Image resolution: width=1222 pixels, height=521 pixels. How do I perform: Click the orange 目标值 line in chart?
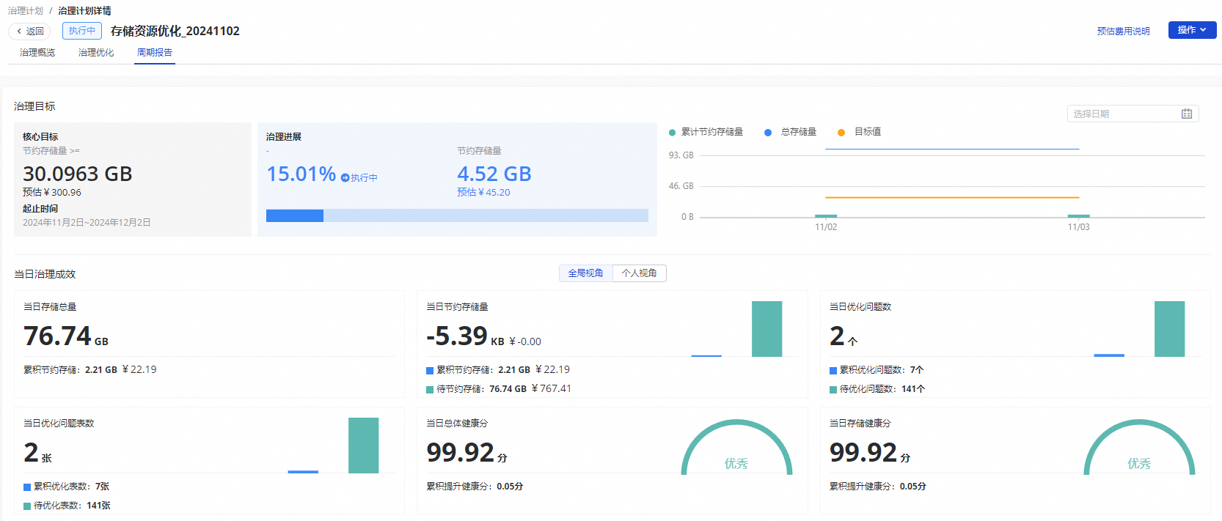click(952, 197)
